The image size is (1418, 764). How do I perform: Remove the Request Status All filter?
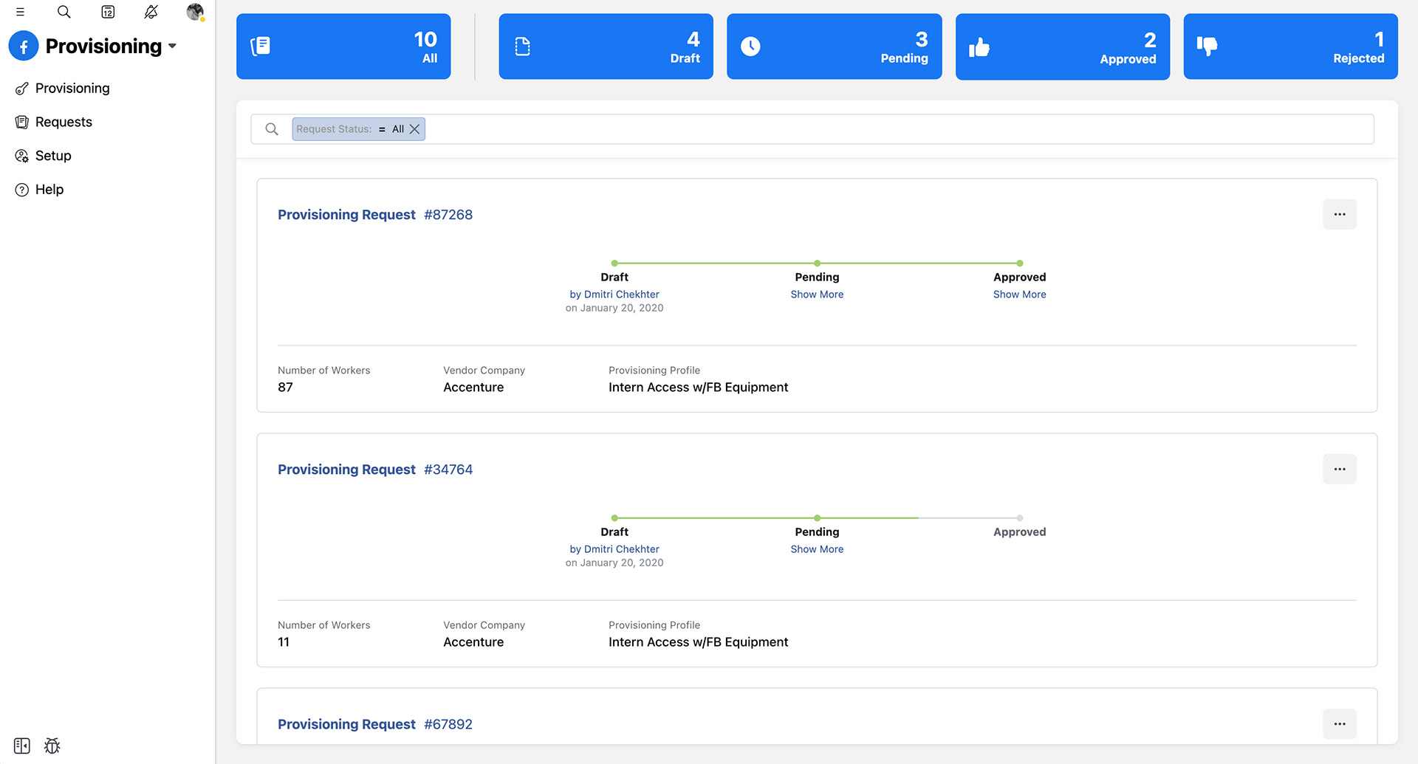415,129
